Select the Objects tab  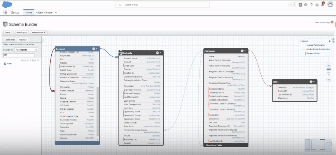pos(23,40)
